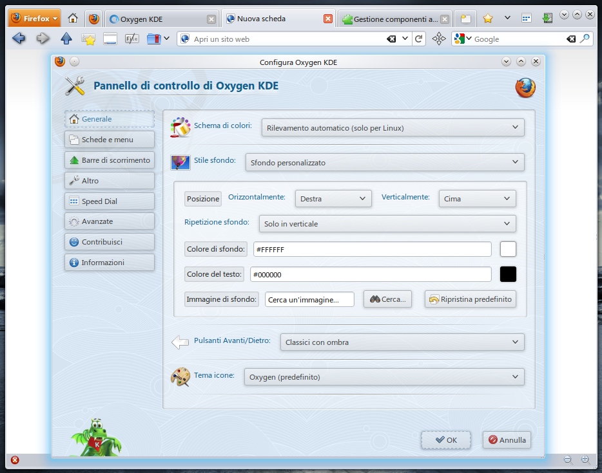Open the Pulsanti Avanti/Dietro dropdown

(x=402, y=342)
